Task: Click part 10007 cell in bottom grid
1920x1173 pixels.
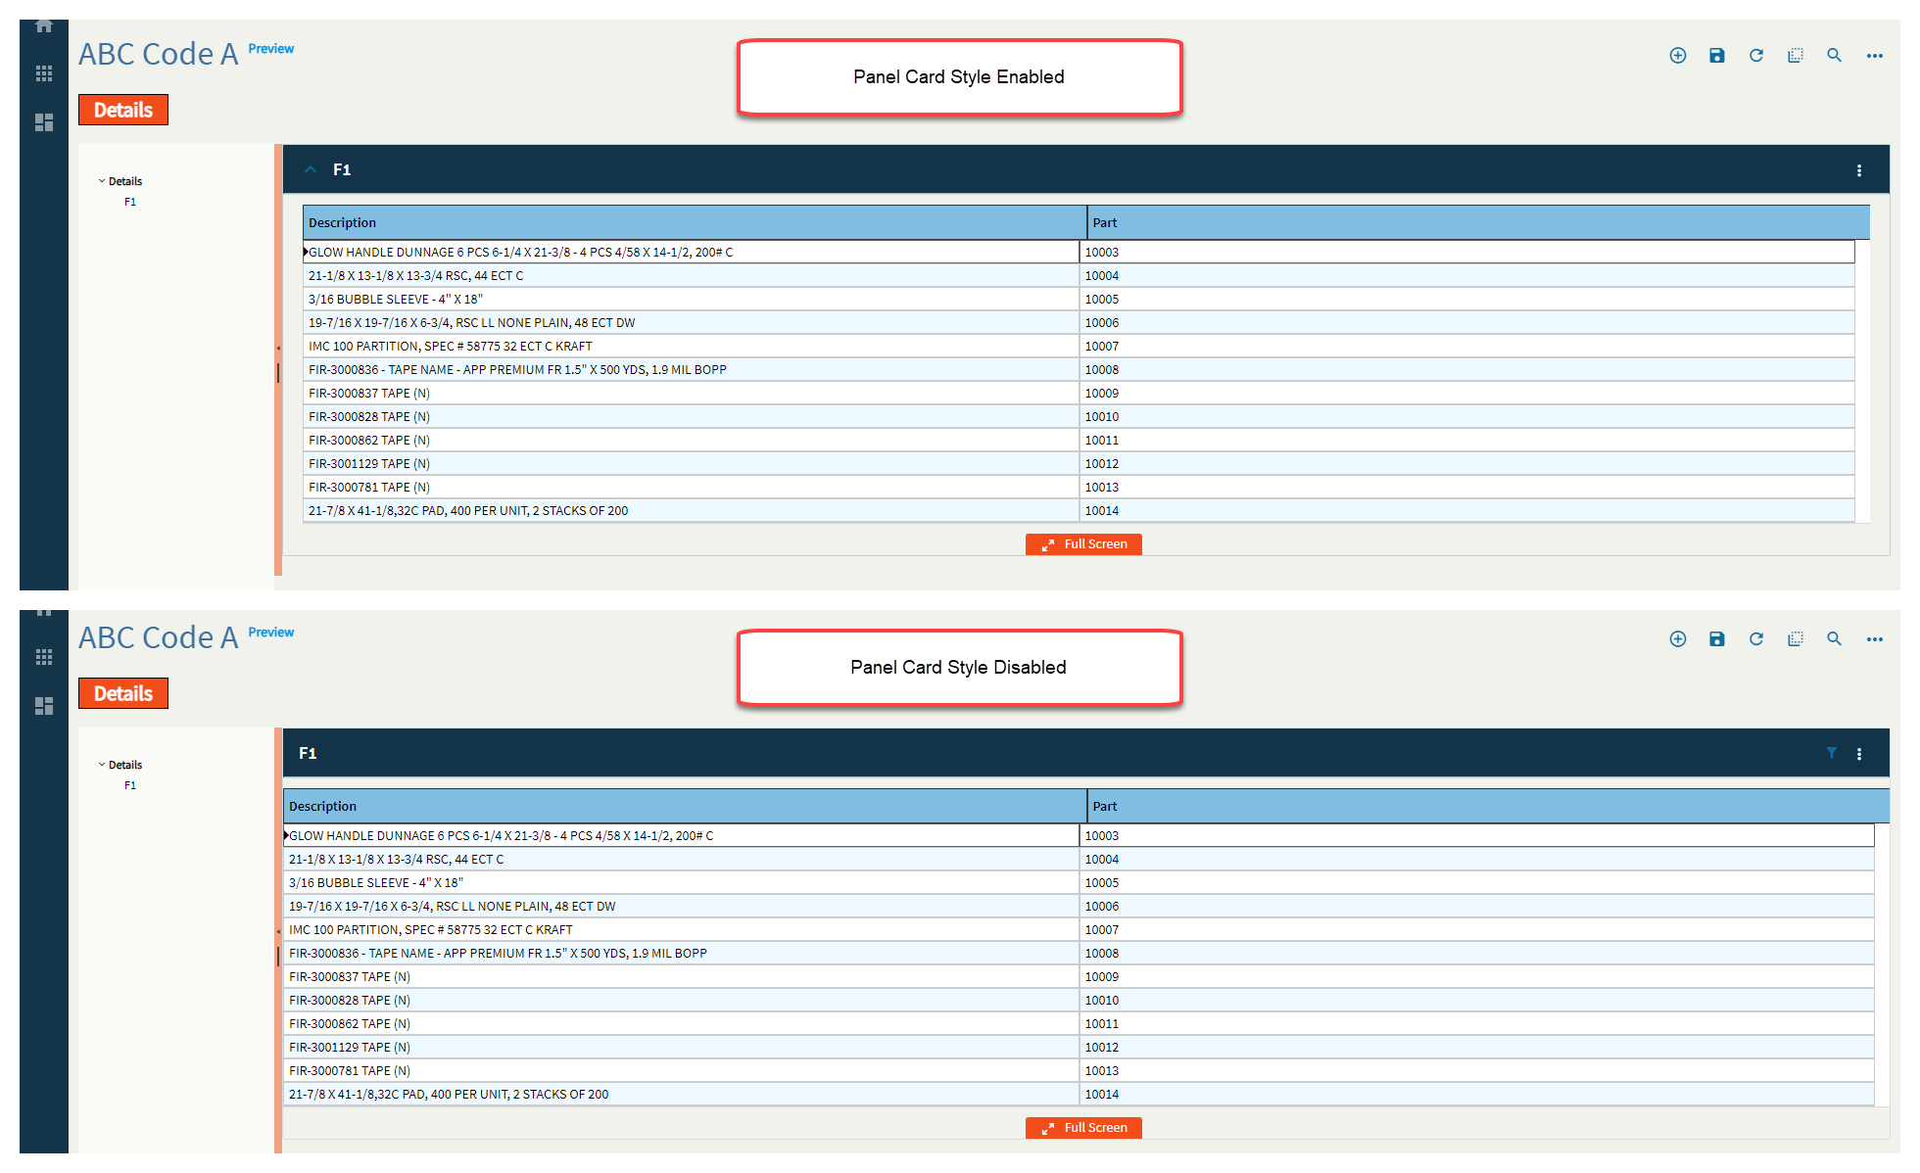Action: click(1477, 929)
